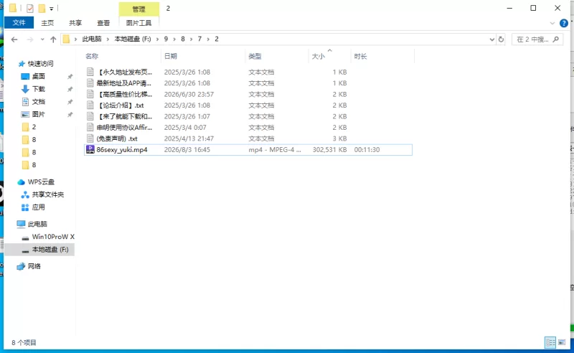
Task: Click the pin icon beside 桌面
Action: coord(70,77)
